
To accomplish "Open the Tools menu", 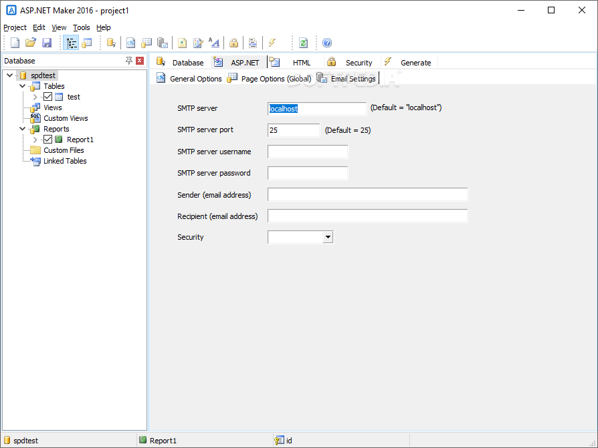I will [x=81, y=27].
